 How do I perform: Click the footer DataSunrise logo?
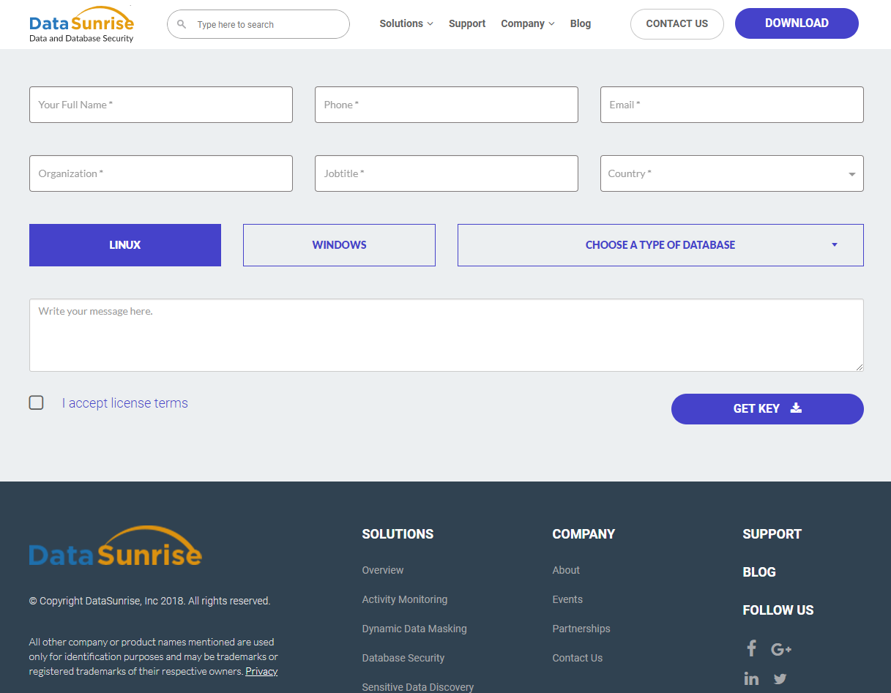tap(115, 547)
